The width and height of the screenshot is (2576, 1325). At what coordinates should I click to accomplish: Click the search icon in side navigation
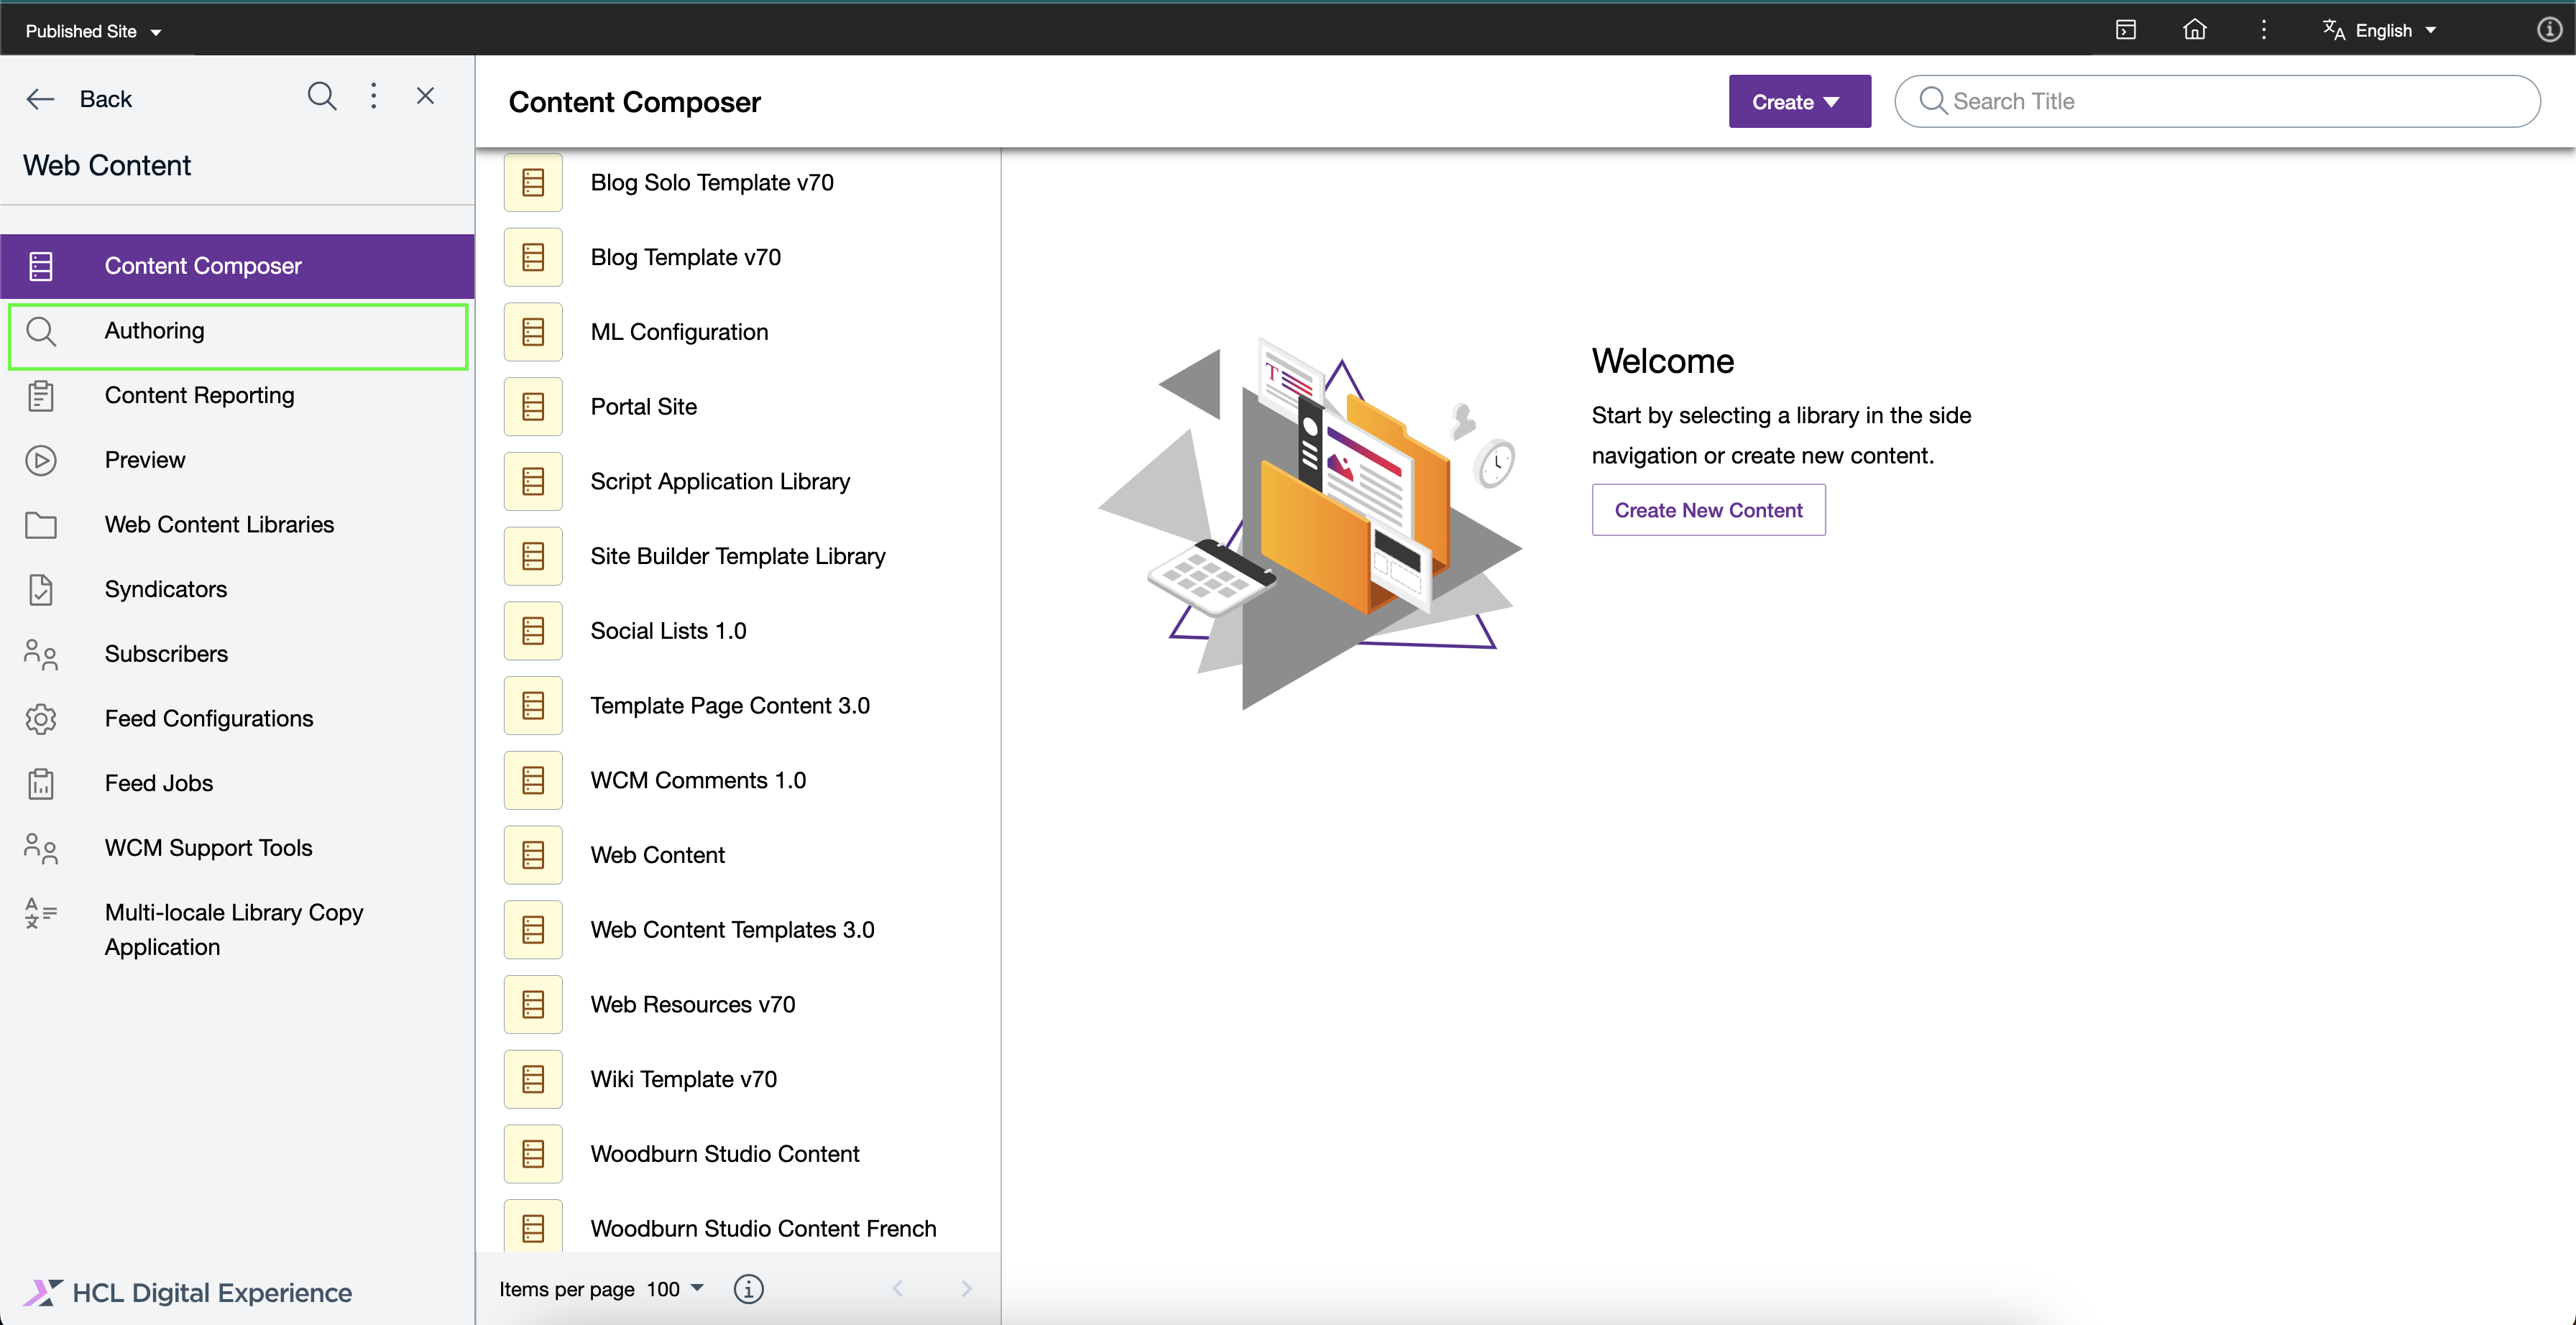click(321, 97)
